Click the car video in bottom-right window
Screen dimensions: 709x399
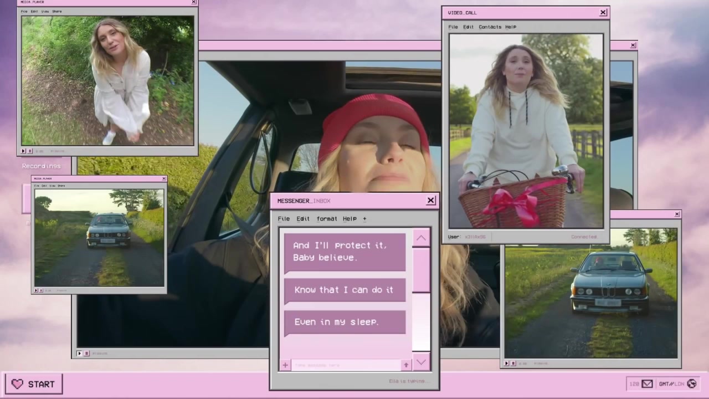pos(591,293)
